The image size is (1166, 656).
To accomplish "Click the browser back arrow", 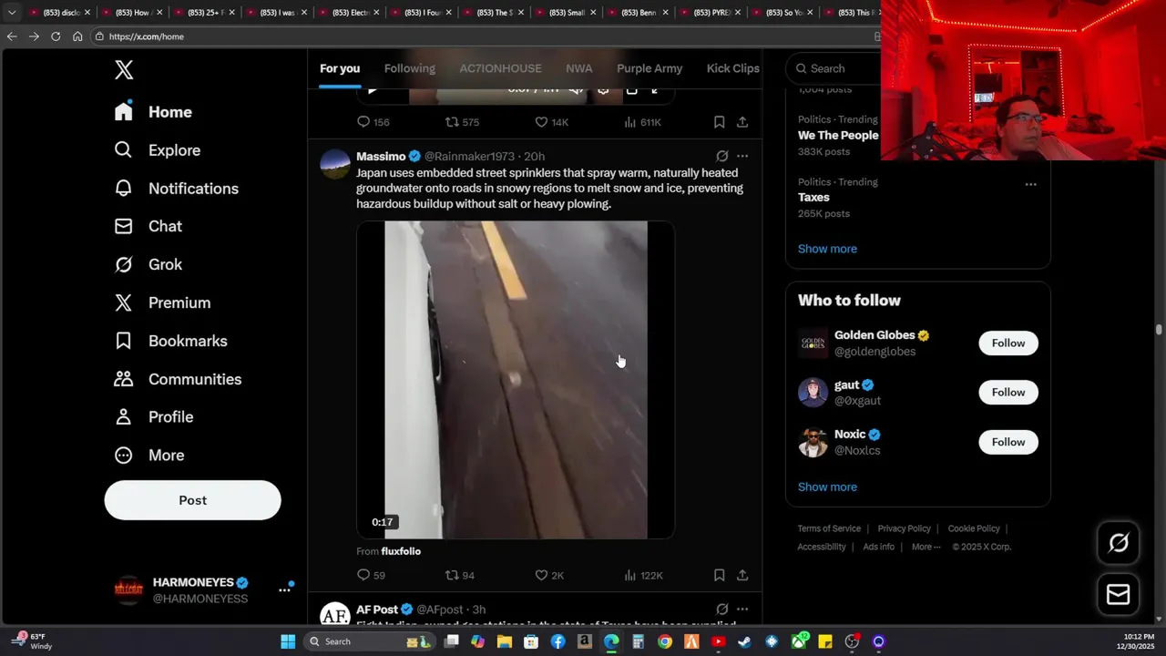I will pyautogui.click(x=12, y=36).
